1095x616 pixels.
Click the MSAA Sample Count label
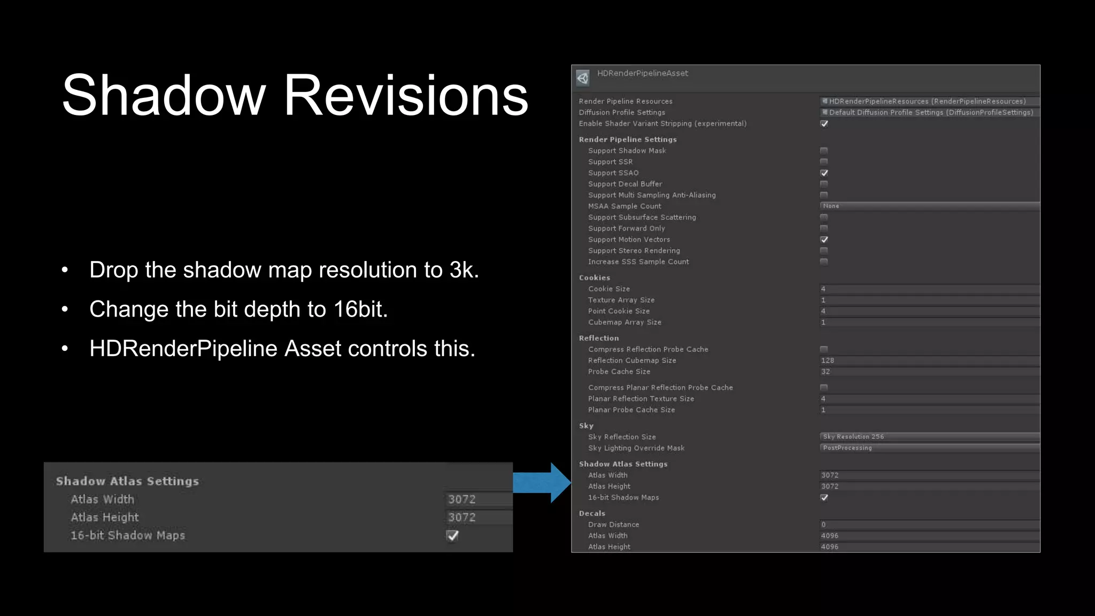pos(624,206)
